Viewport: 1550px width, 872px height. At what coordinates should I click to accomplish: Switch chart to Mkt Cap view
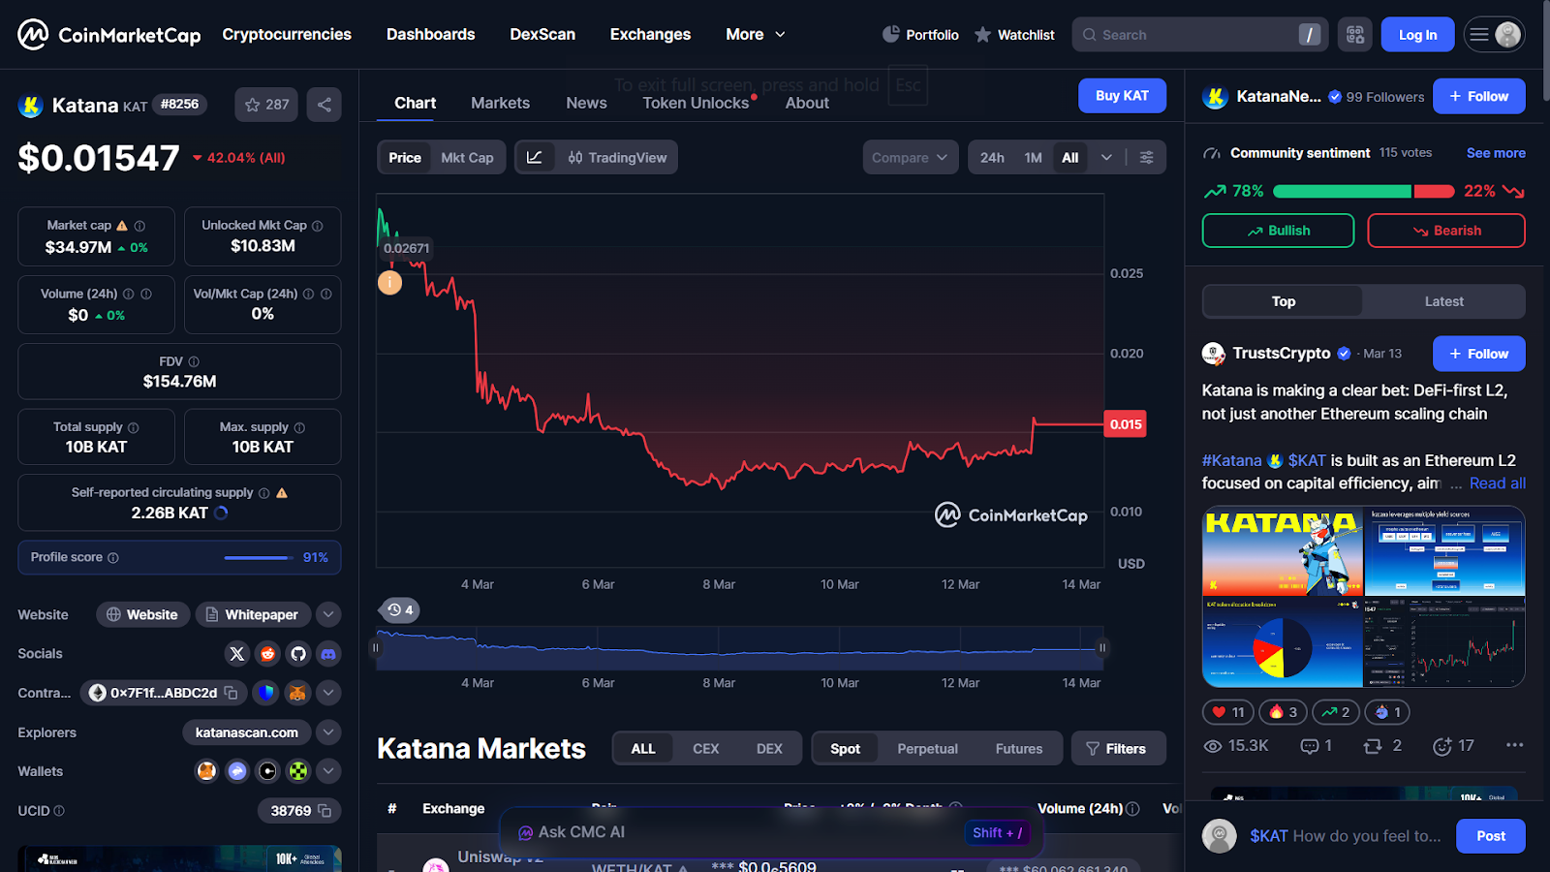[x=466, y=157]
